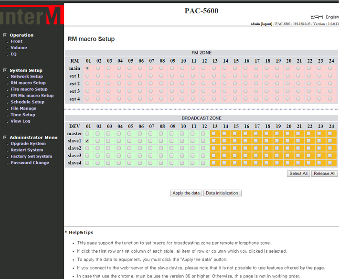Open EM Mic macro Setup
This screenshot has width=339, height=279.
tap(32, 96)
